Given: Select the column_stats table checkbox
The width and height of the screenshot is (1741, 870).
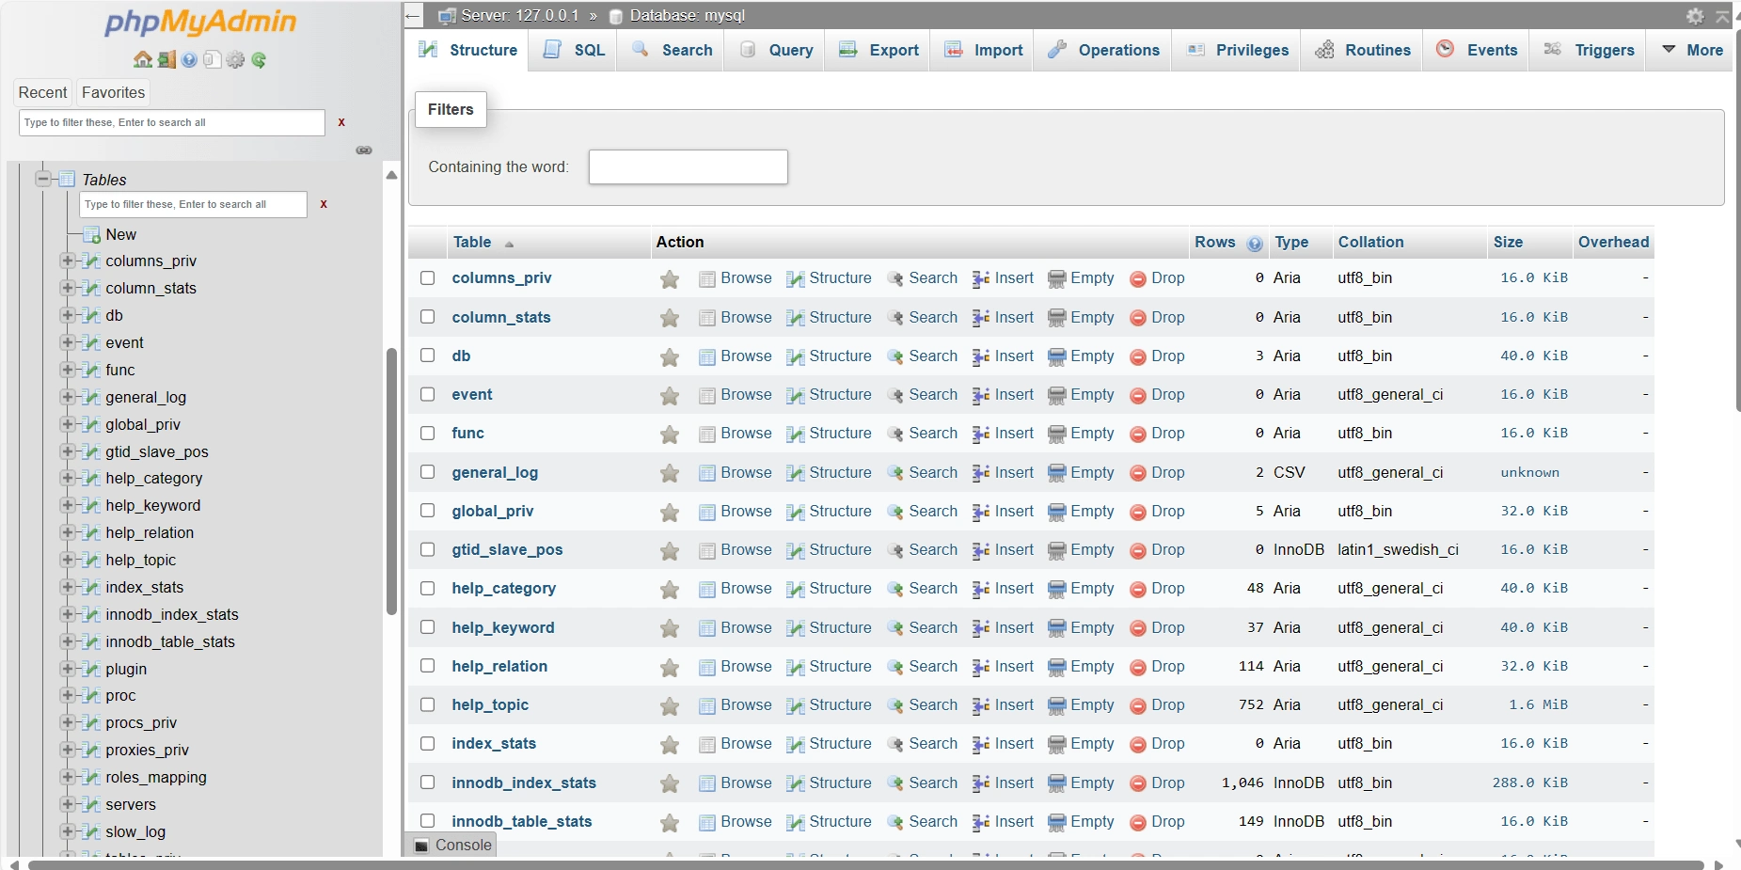Looking at the screenshot, I should click(x=428, y=317).
